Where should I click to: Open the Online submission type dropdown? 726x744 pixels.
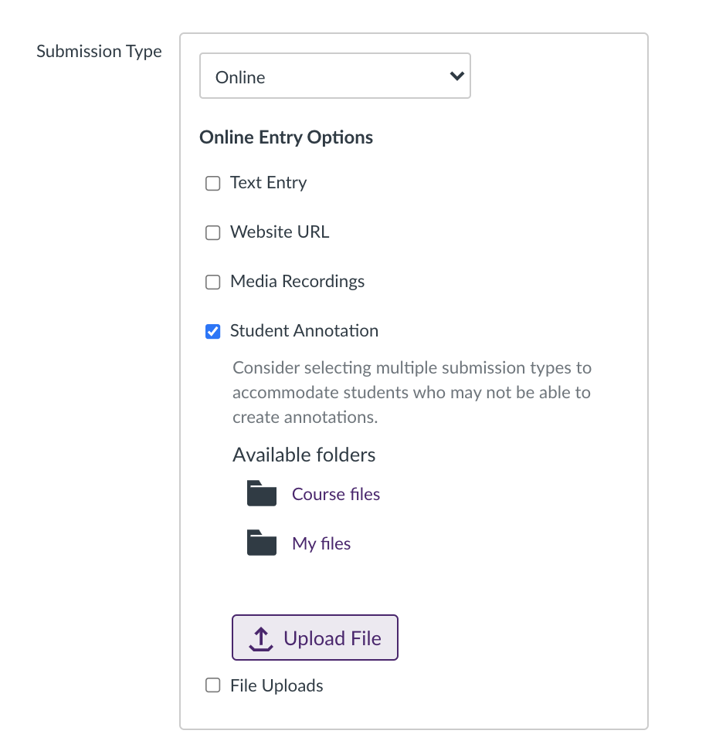coord(334,76)
